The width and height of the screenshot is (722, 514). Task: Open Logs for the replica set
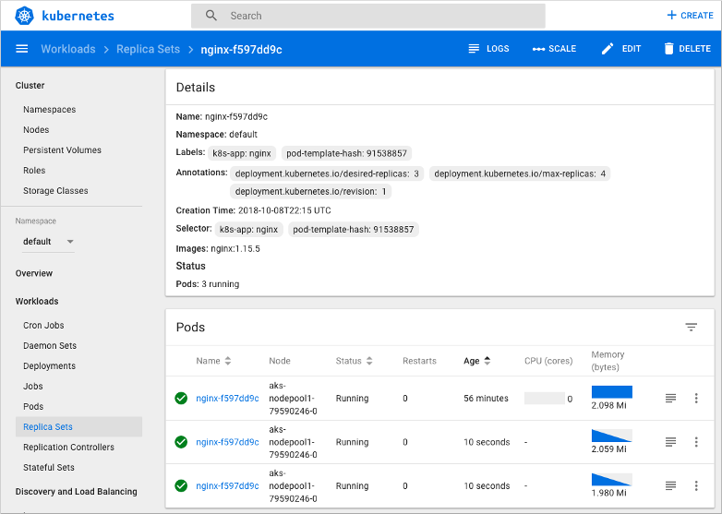(x=488, y=49)
